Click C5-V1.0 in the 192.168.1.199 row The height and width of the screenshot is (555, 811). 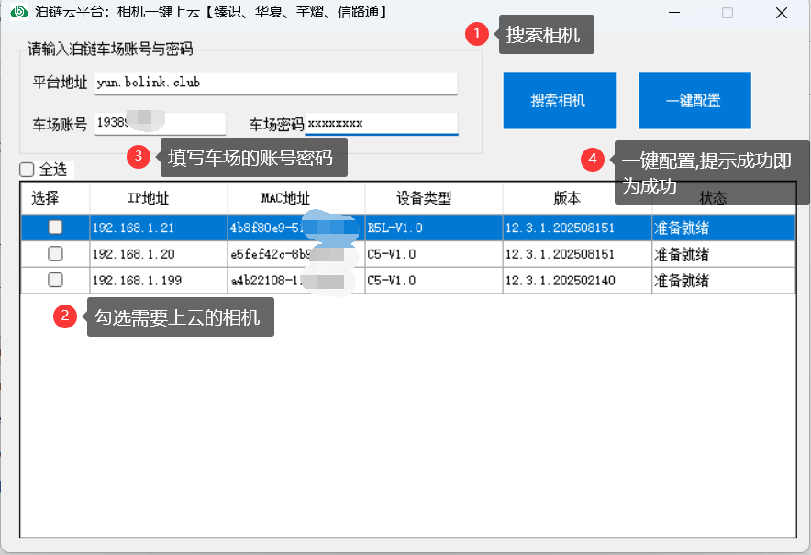pyautogui.click(x=434, y=281)
